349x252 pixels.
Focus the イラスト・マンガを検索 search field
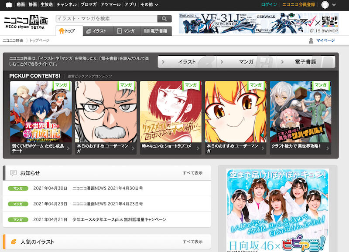(x=106, y=19)
